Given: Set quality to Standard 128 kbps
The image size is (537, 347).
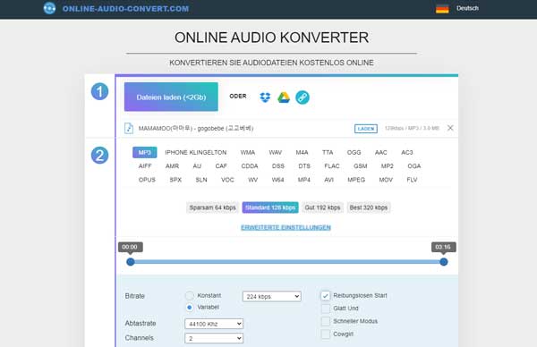Looking at the screenshot, I should pyautogui.click(x=270, y=207).
